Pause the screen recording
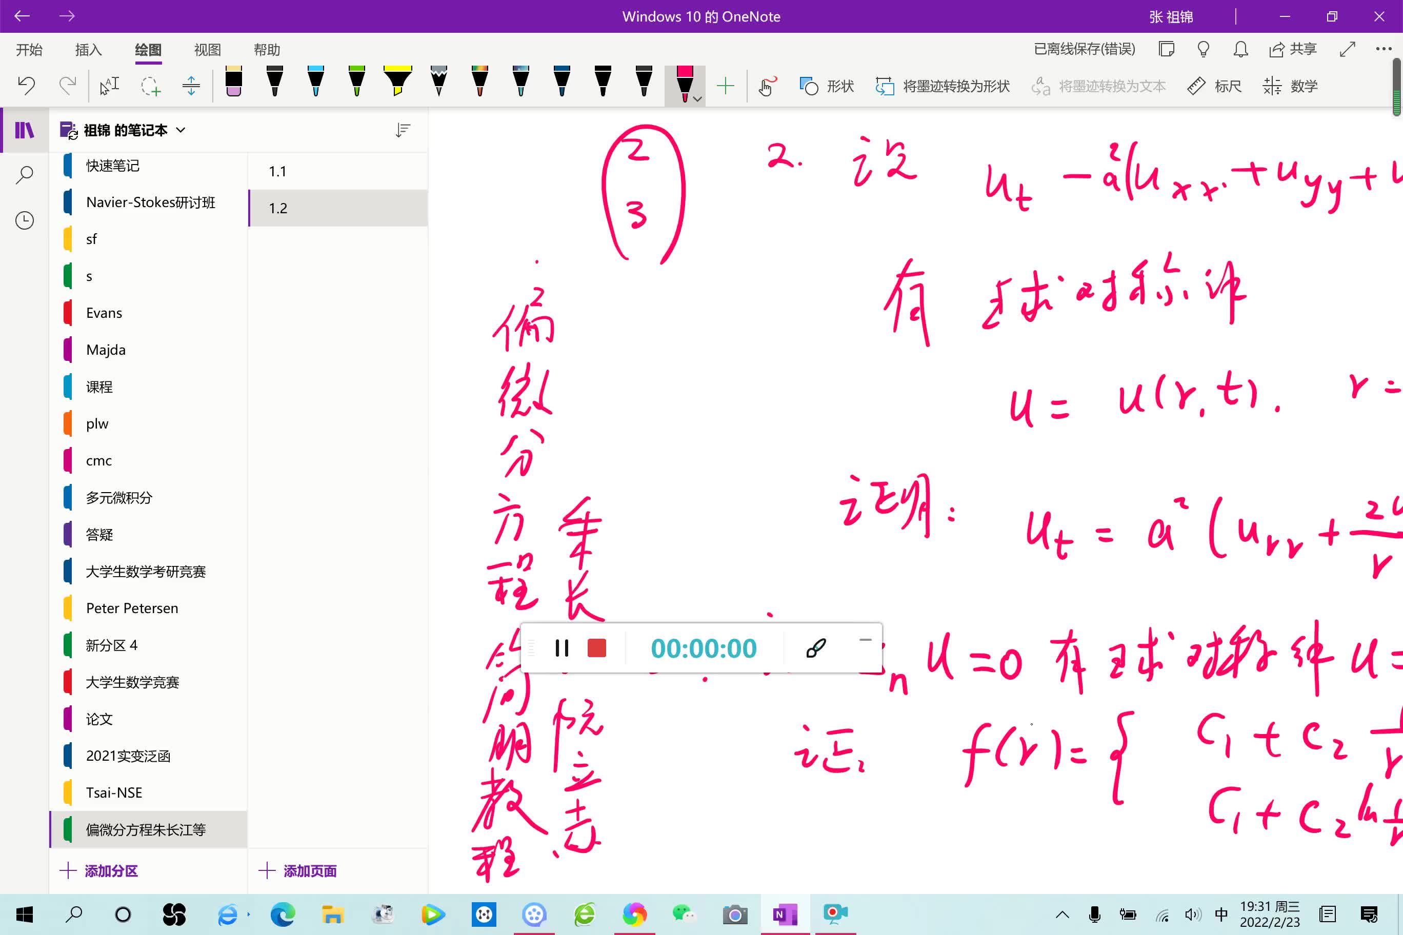This screenshot has width=1403, height=935. coord(562,648)
